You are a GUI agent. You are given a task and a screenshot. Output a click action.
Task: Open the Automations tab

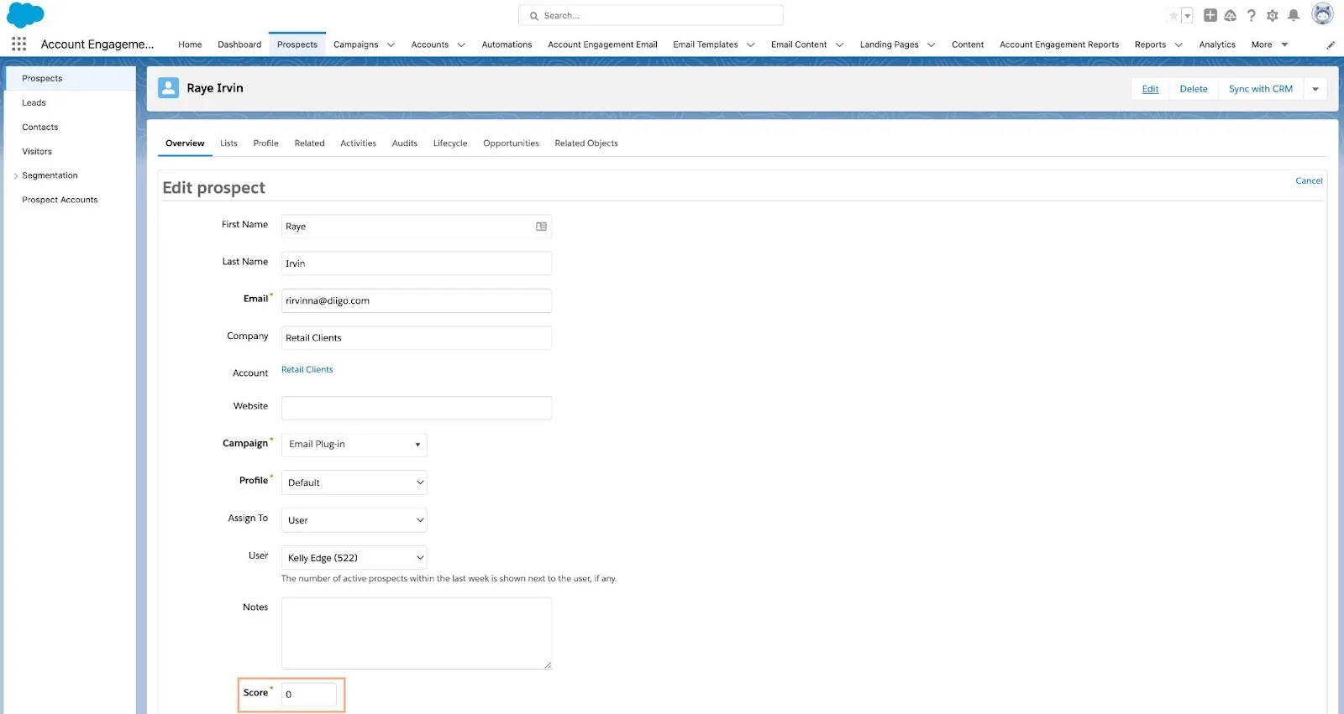point(507,44)
